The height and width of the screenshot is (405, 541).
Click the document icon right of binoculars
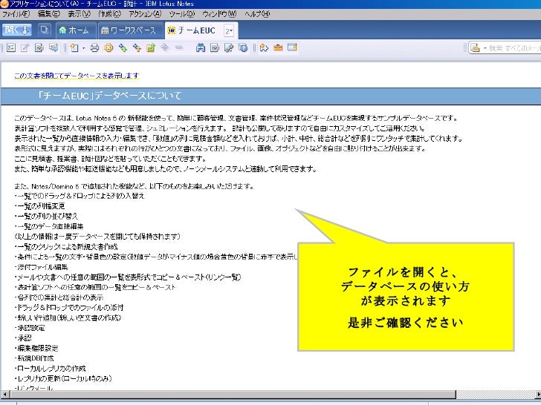coord(215,48)
